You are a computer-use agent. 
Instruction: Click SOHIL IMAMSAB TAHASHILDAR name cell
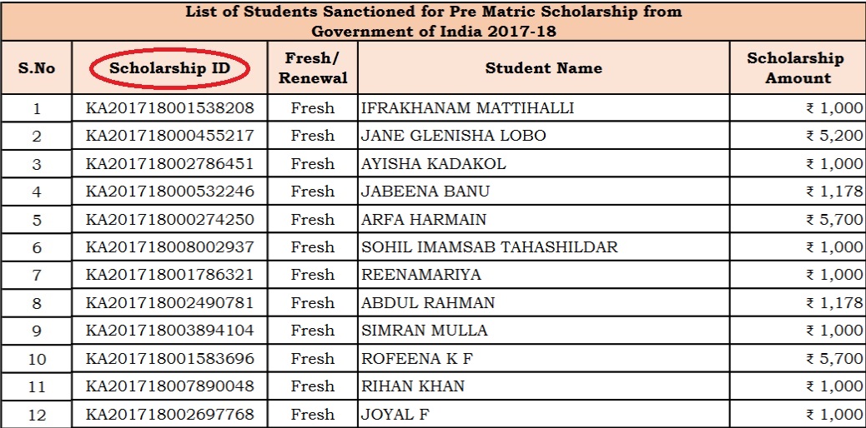pos(490,247)
